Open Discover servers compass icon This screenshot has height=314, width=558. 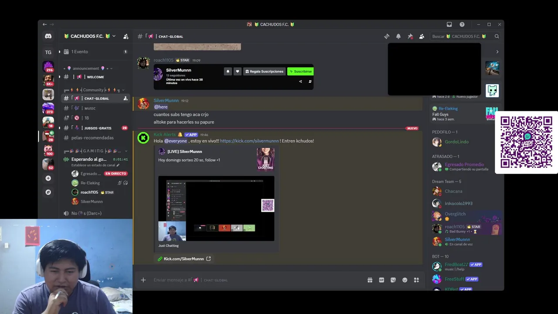click(x=48, y=192)
